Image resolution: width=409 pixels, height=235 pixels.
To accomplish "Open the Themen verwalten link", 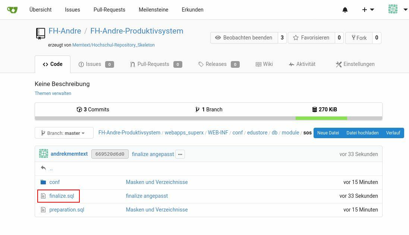I will tap(53, 93).
